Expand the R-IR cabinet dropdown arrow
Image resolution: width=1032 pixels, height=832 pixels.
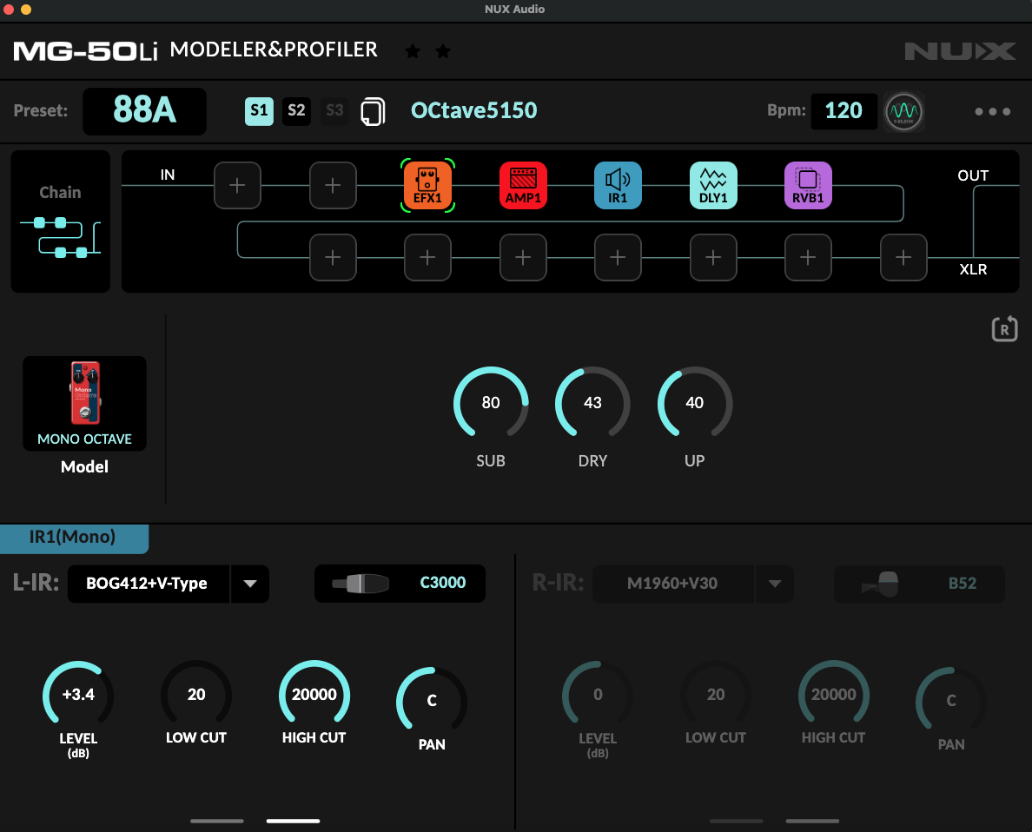(775, 584)
